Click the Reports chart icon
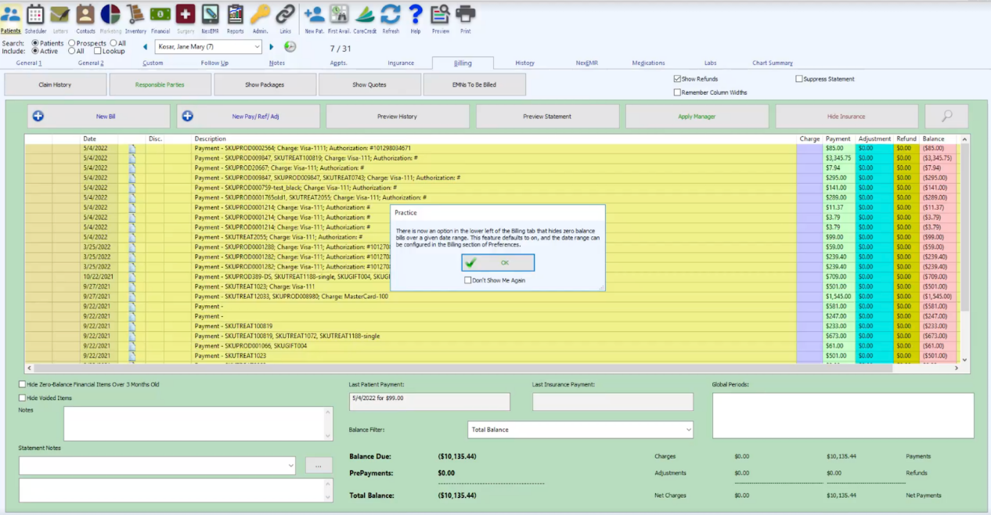This screenshot has height=515, width=991. [235, 13]
